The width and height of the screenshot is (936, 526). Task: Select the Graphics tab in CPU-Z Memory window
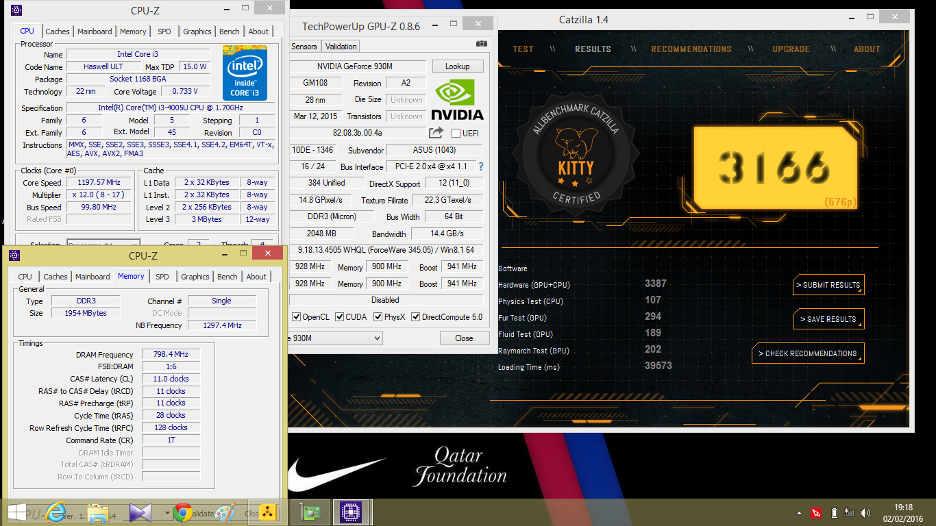coord(195,277)
